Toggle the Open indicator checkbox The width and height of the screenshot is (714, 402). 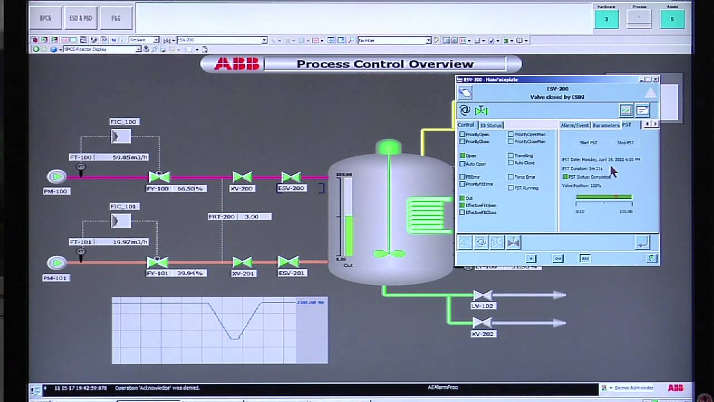pyautogui.click(x=462, y=156)
